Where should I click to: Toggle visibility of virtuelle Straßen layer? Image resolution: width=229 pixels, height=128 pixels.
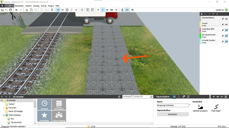point(227,42)
